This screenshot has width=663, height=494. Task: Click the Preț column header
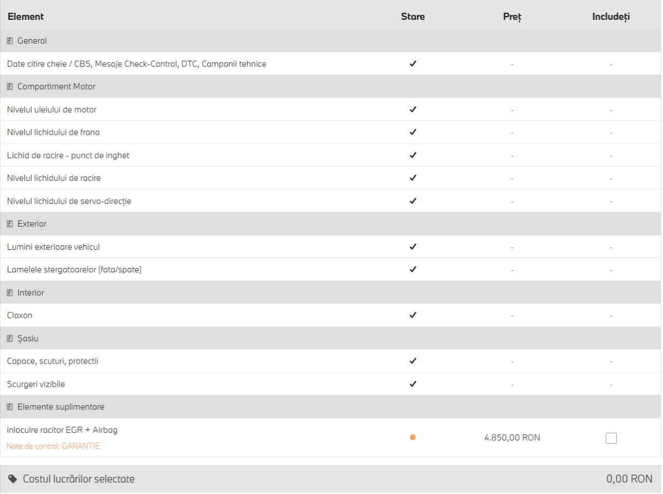512,17
